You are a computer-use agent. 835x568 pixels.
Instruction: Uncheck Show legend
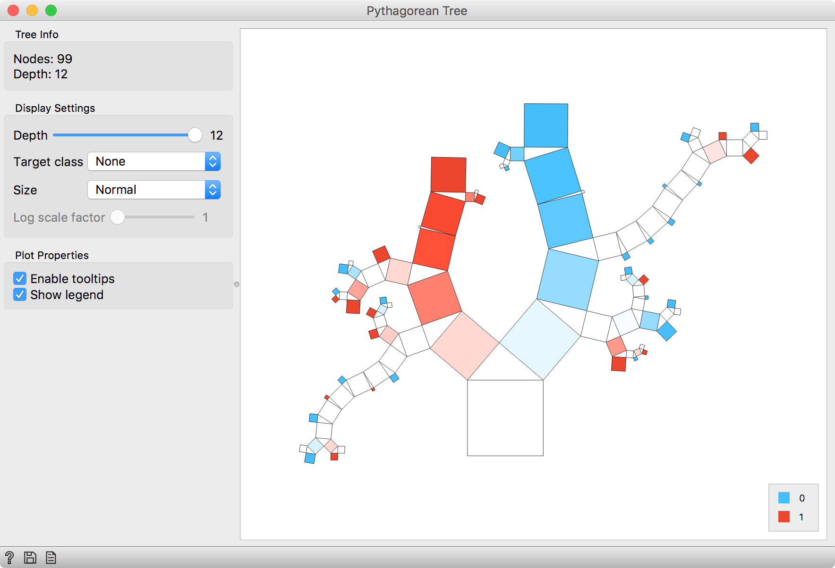point(19,294)
